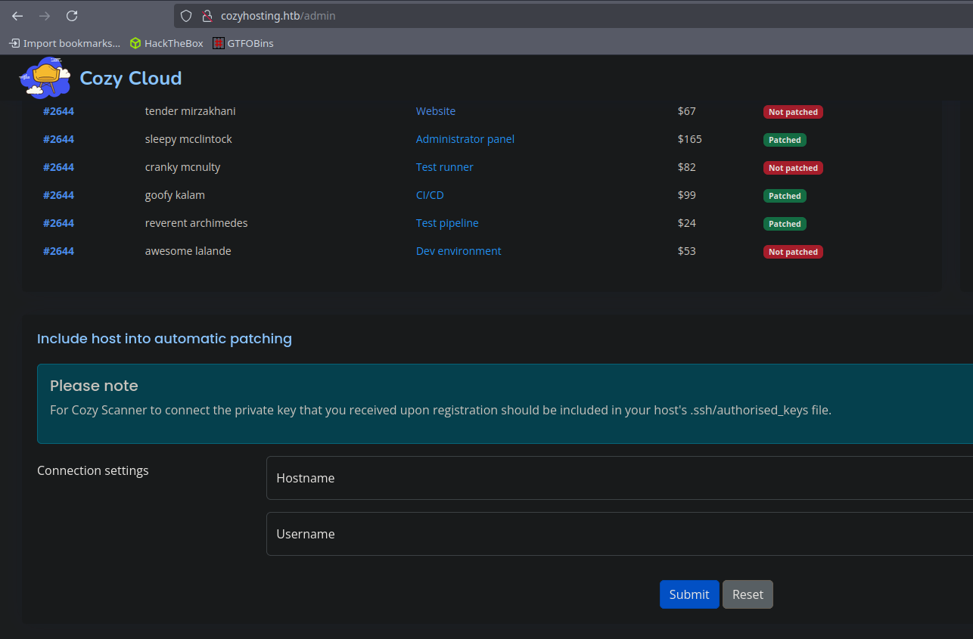The height and width of the screenshot is (639, 973).
Task: Open the HackTheBox bookmark
Action: (166, 43)
